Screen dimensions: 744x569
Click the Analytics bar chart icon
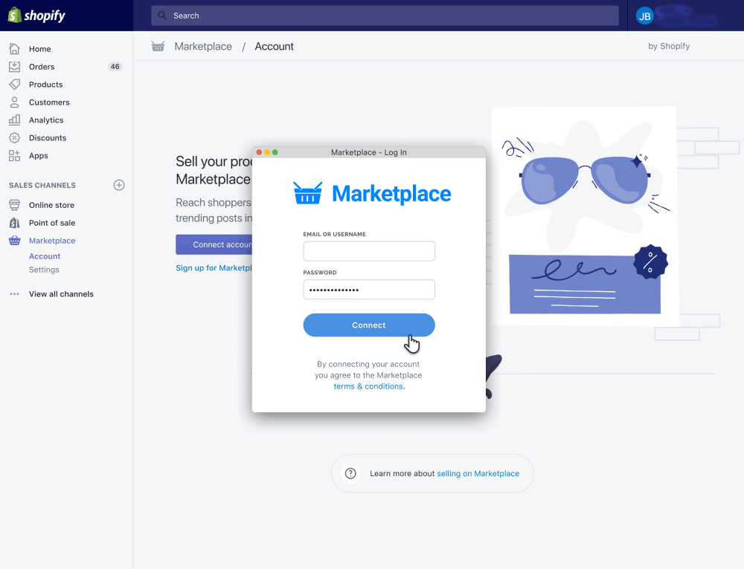point(15,120)
